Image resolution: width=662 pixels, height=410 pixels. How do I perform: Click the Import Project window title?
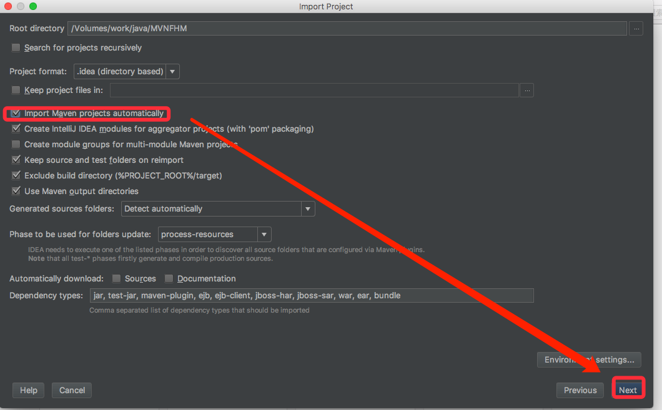326,6
